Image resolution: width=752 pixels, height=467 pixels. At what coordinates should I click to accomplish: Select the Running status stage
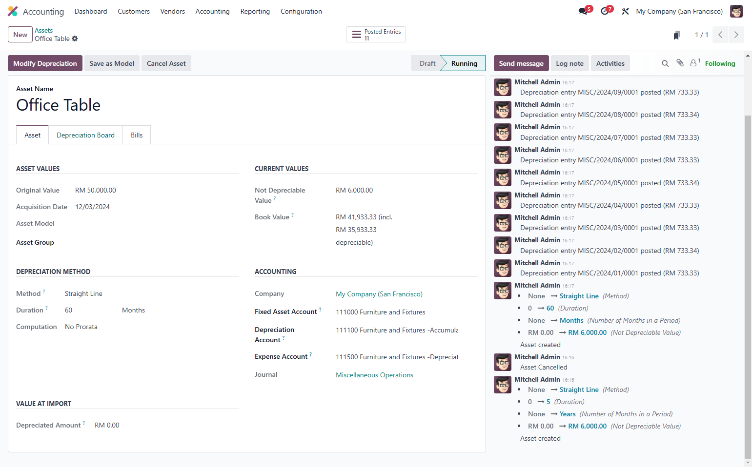(x=464, y=63)
